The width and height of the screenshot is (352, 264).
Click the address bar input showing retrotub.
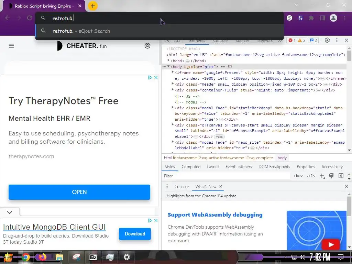click(159, 18)
